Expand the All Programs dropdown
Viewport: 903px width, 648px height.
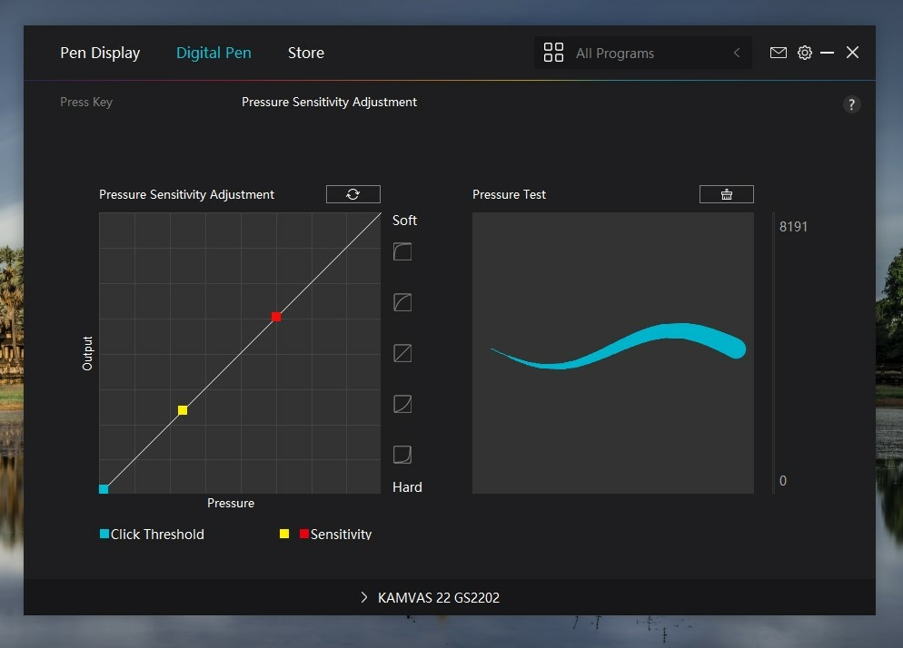(642, 53)
